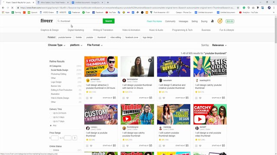The height and width of the screenshot is (155, 277).
Task: Click 'youtube banner' related tag
Action: (x=65, y=37)
